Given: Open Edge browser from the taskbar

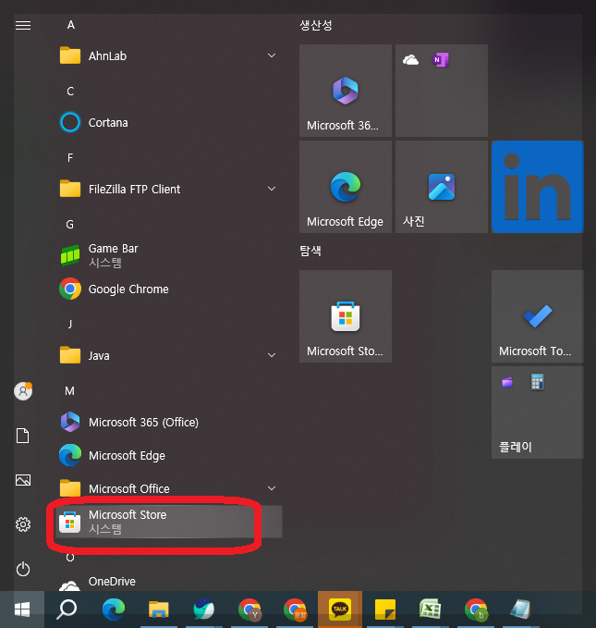Looking at the screenshot, I should tap(114, 610).
